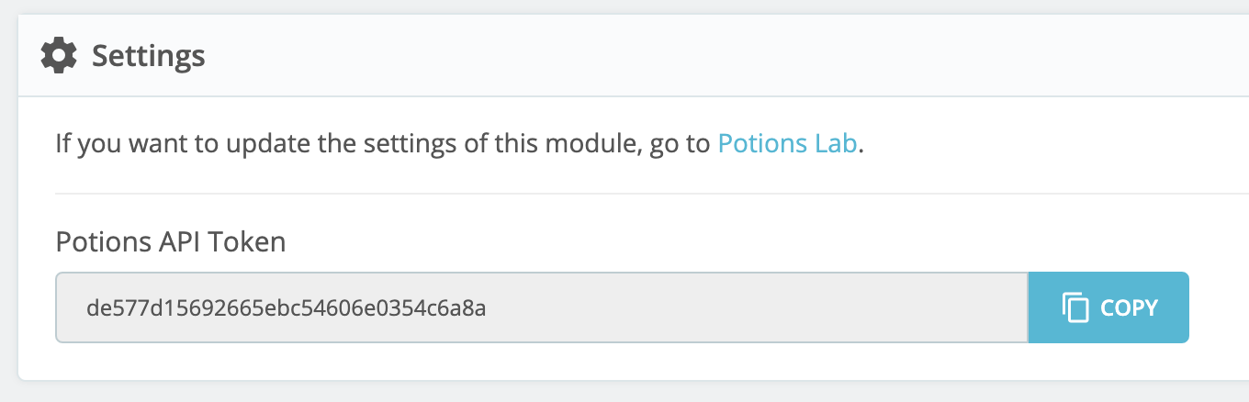Click the overlapping squares icon beside COPY
1249x402 pixels.
(x=1075, y=307)
